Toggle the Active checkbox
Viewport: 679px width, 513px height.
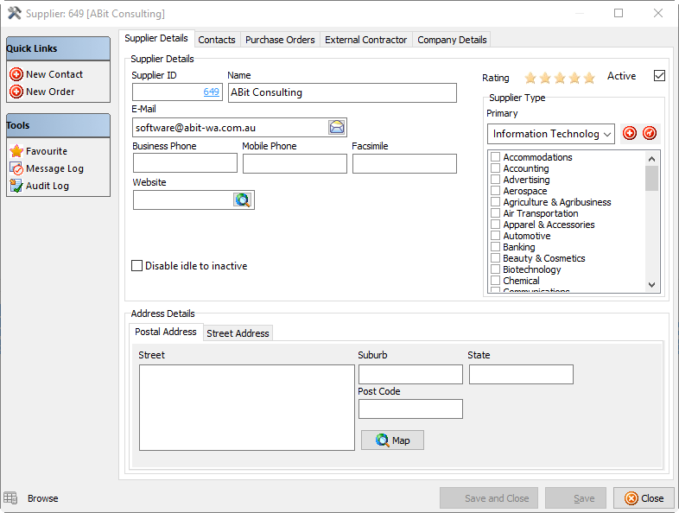tap(659, 76)
